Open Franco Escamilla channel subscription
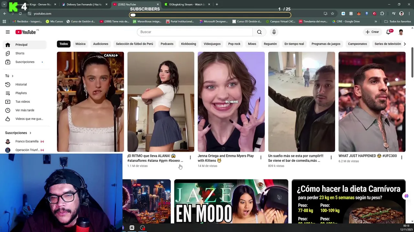This screenshot has width=414, height=232. click(25, 141)
